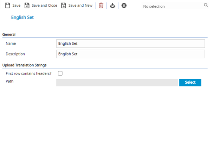Enable the first row contains headers checkbox
The image size is (211, 162).
pyautogui.click(x=60, y=73)
